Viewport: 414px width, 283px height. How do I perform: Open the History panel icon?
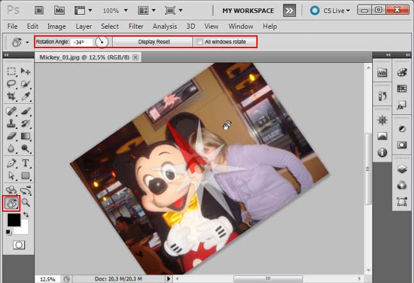[382, 96]
